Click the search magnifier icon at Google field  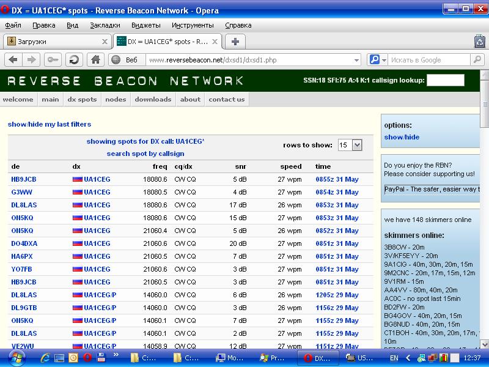click(x=477, y=59)
